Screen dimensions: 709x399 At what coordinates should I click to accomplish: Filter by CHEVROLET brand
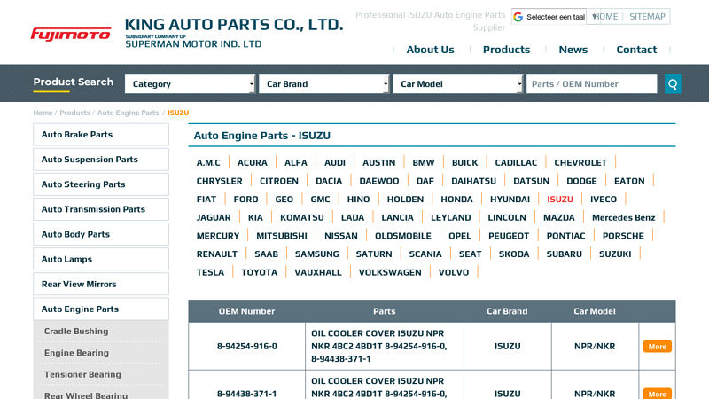580,163
